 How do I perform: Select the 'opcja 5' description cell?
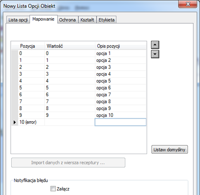click(x=121, y=81)
